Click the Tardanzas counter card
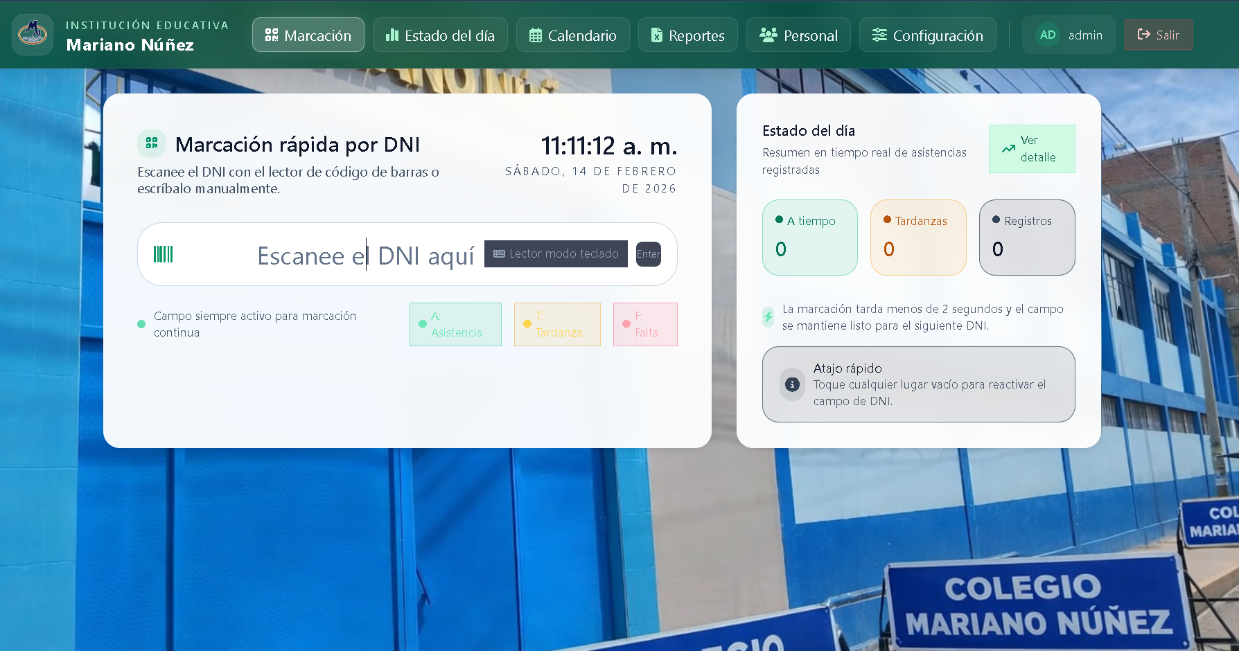This screenshot has width=1239, height=651. pos(918,238)
